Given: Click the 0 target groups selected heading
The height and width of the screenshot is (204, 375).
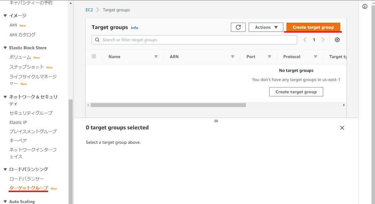Looking at the screenshot, I should 117,128.
